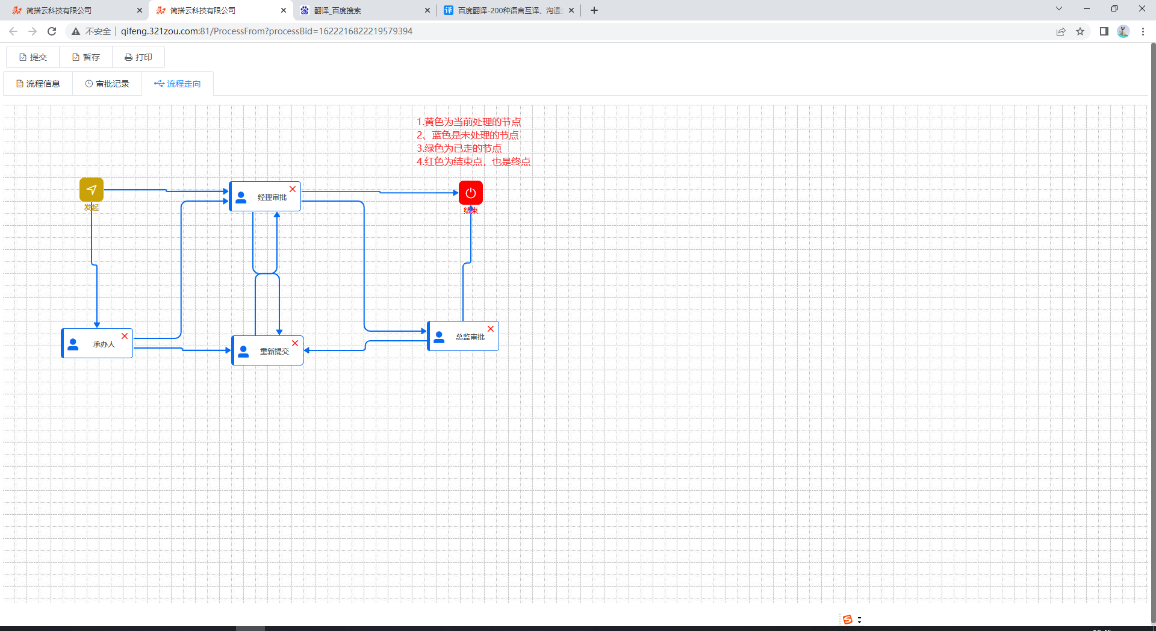Select the 流程走向 tab

pyautogui.click(x=178, y=84)
